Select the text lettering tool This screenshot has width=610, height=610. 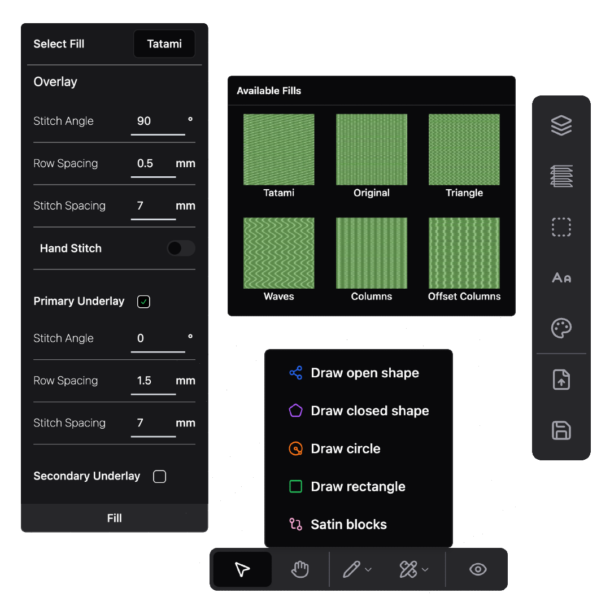pyautogui.click(x=561, y=277)
